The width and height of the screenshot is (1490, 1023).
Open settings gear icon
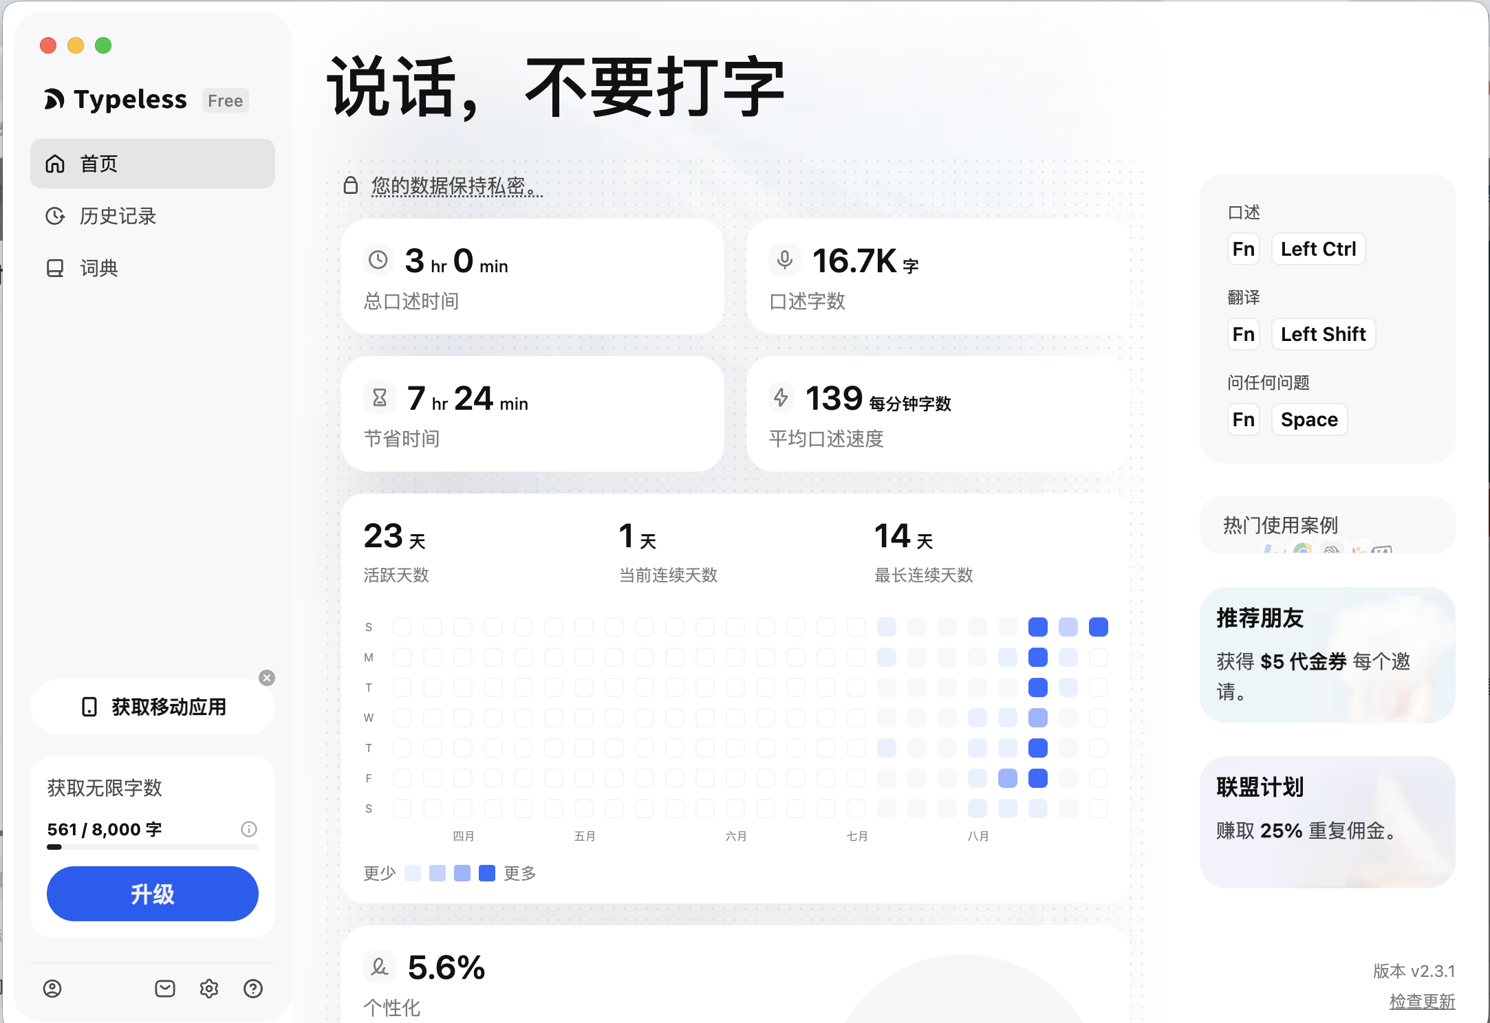[x=209, y=989]
